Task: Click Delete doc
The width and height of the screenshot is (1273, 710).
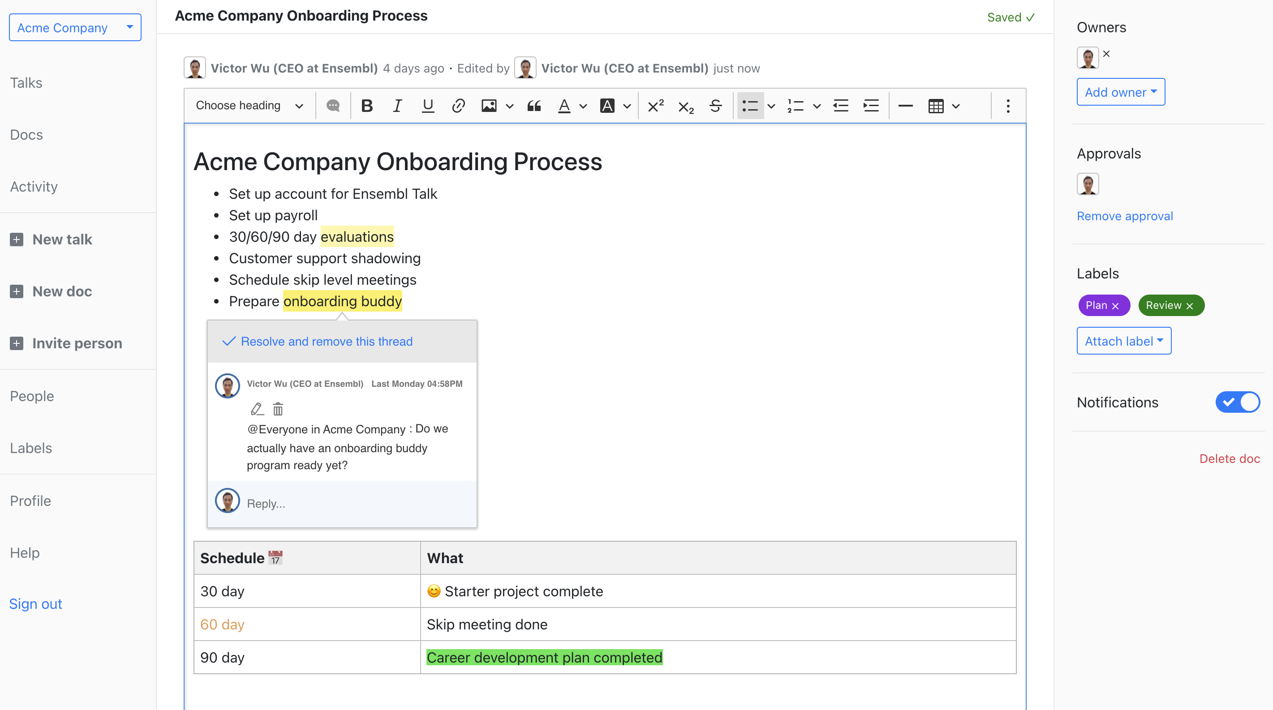Action: 1229,458
